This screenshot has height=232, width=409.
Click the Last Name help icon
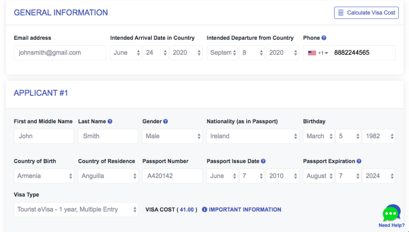click(110, 122)
